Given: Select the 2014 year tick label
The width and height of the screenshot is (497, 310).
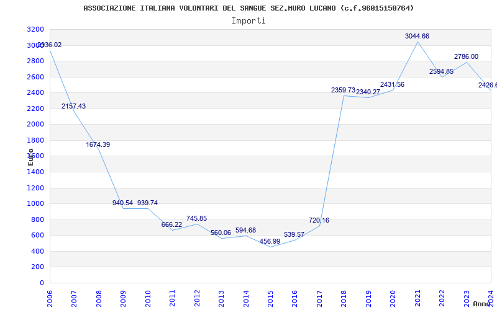Looking at the screenshot, I should point(246,299).
